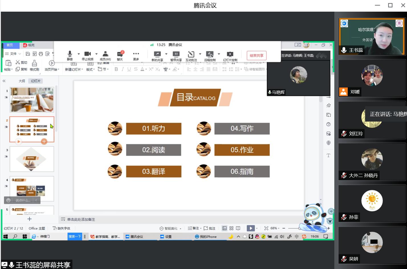Viewport: 407px width, 269px height.
Task: Switch to the 稻壳 tab
Action: [29, 45]
